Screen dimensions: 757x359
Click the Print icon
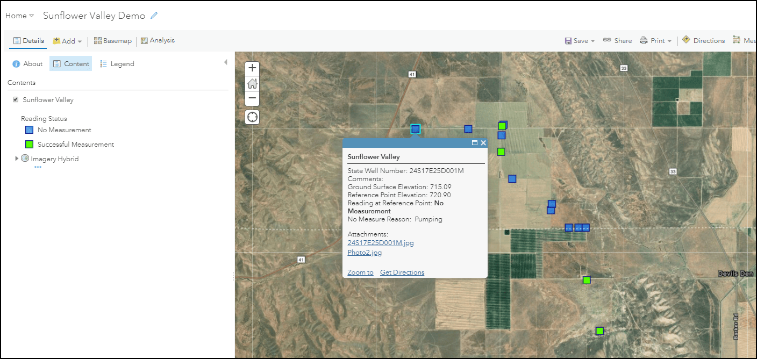(x=652, y=40)
